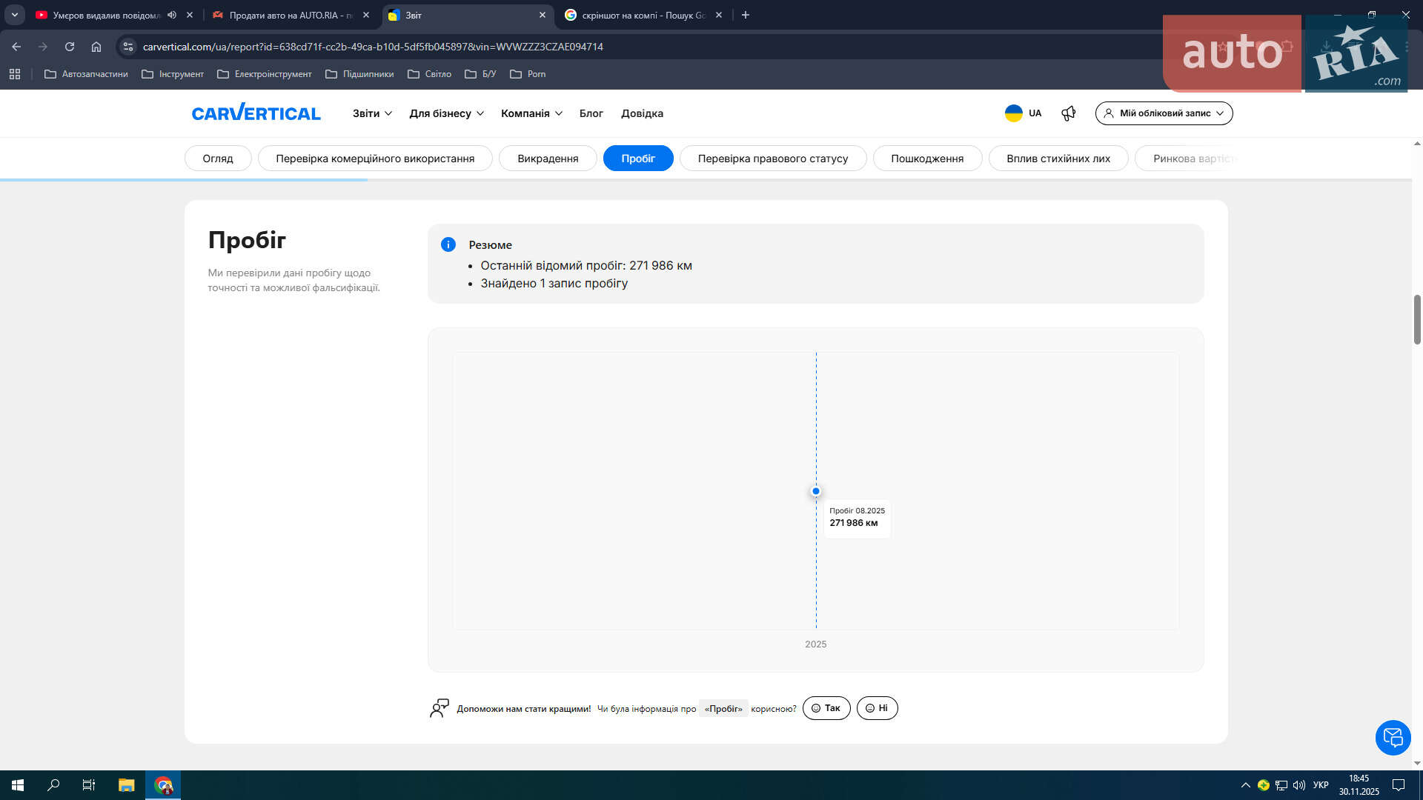Open the Довідка link
The width and height of the screenshot is (1423, 800).
click(x=642, y=113)
